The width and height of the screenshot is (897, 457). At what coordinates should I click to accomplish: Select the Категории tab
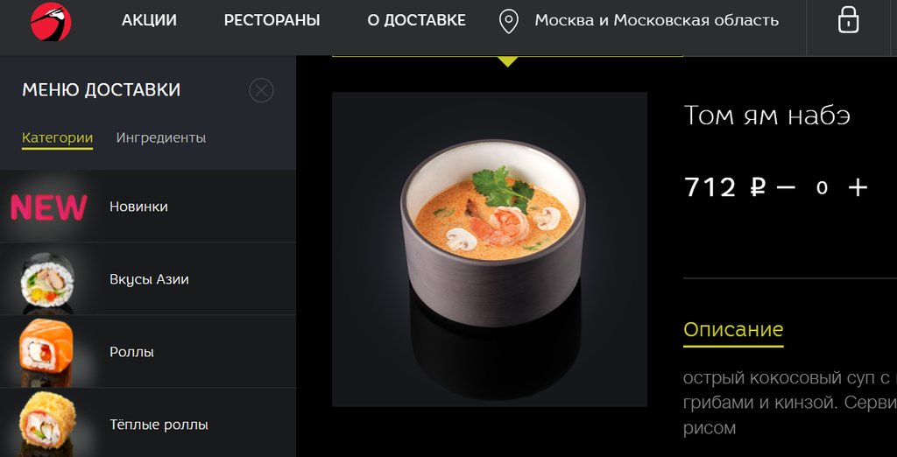pos(57,139)
